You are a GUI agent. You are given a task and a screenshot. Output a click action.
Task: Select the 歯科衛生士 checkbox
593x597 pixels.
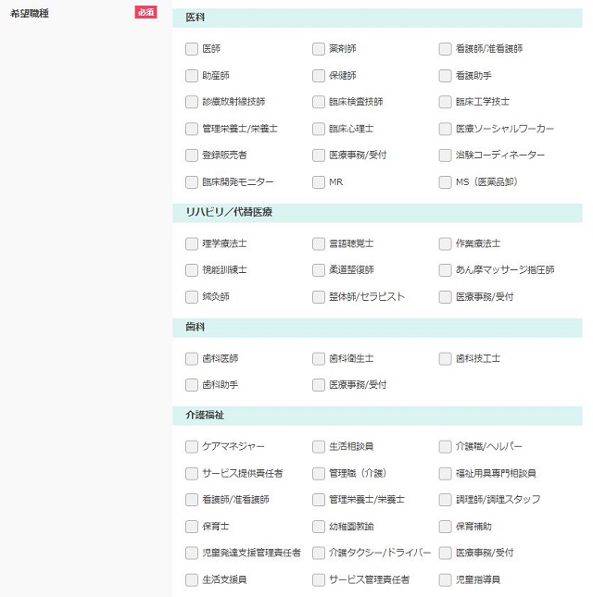318,358
